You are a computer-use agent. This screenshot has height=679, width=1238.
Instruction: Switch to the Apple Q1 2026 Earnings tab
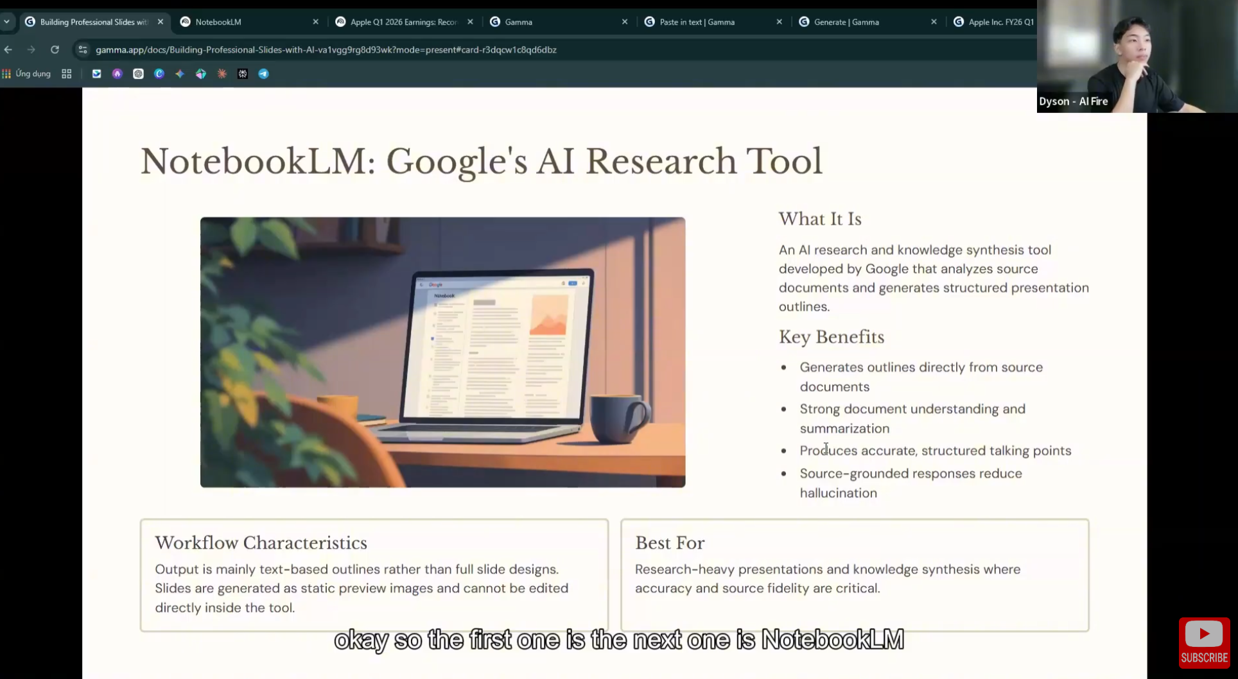click(x=398, y=21)
